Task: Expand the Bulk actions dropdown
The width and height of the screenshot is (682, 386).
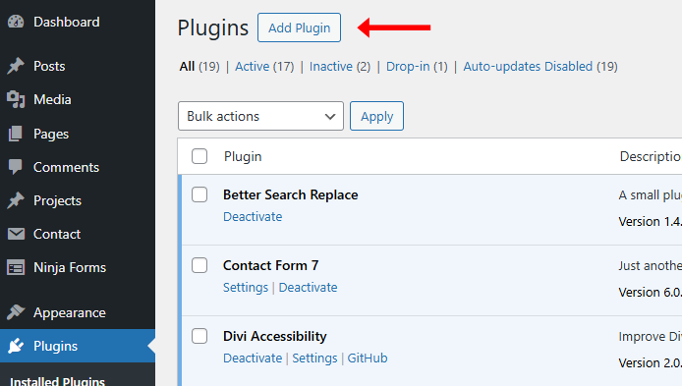Action: click(260, 116)
